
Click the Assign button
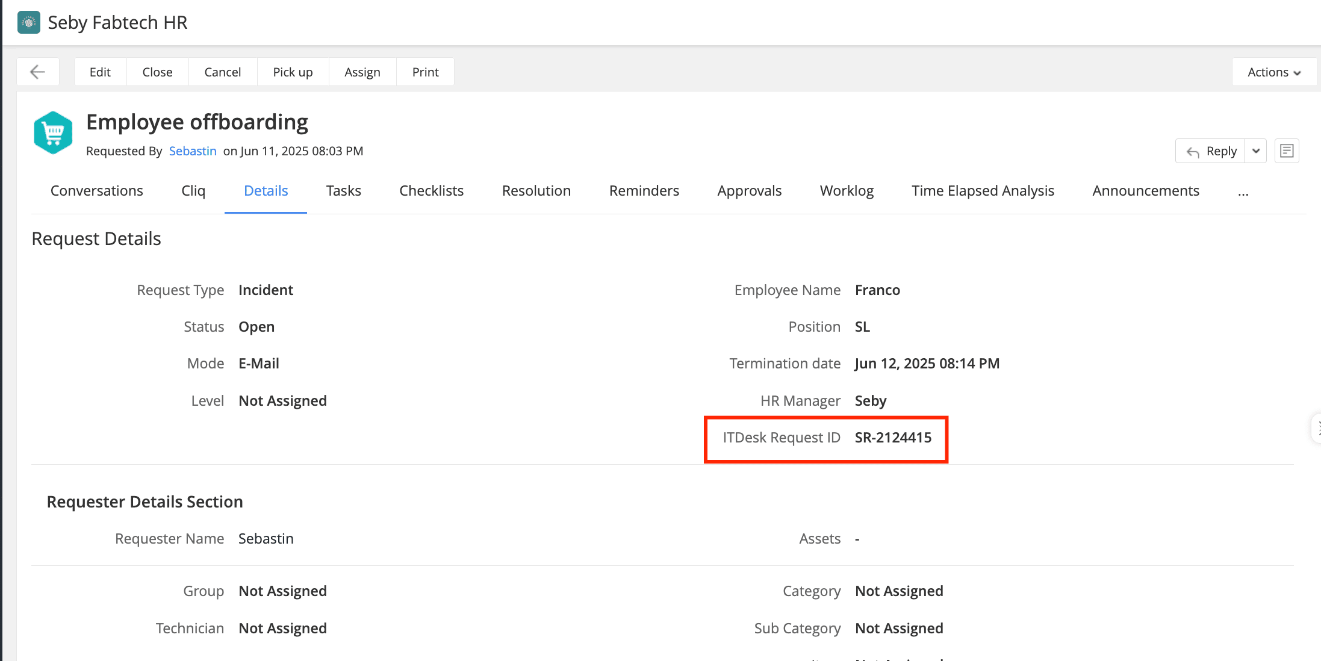pyautogui.click(x=362, y=72)
